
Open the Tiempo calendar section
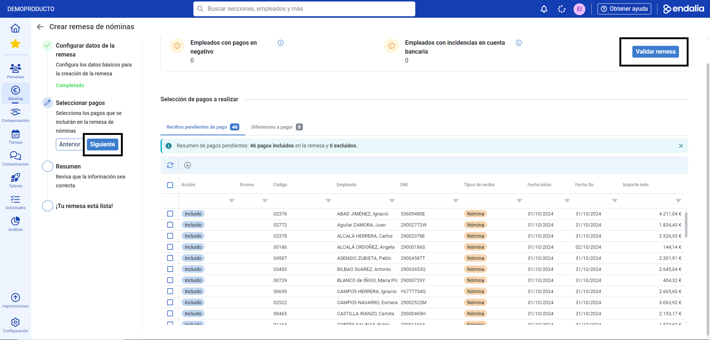click(x=16, y=137)
